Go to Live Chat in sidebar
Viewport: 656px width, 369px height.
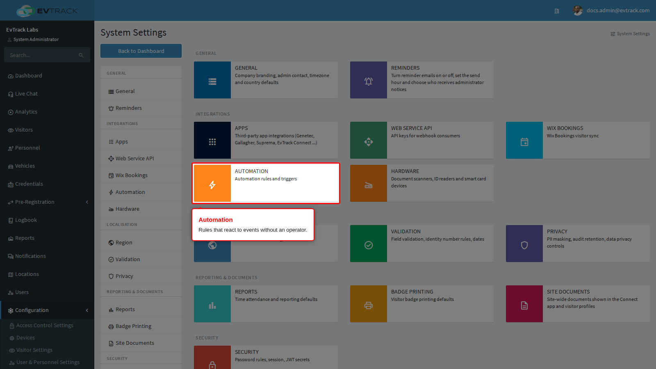pos(47,94)
